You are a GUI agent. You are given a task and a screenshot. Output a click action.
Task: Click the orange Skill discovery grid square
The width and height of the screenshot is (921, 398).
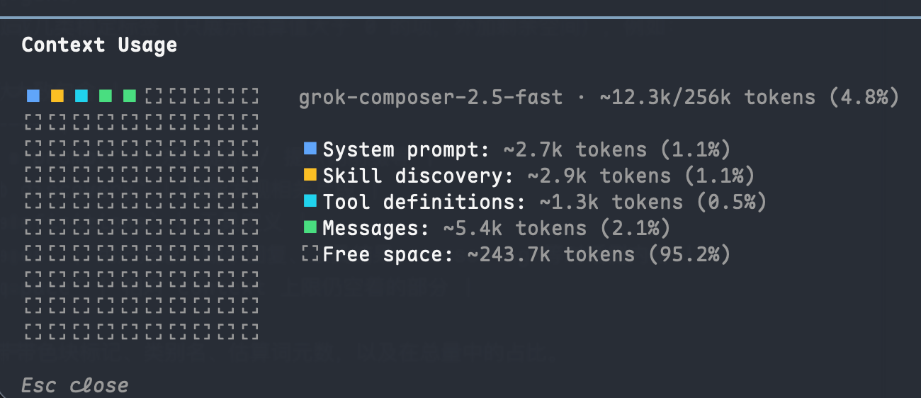tap(57, 96)
